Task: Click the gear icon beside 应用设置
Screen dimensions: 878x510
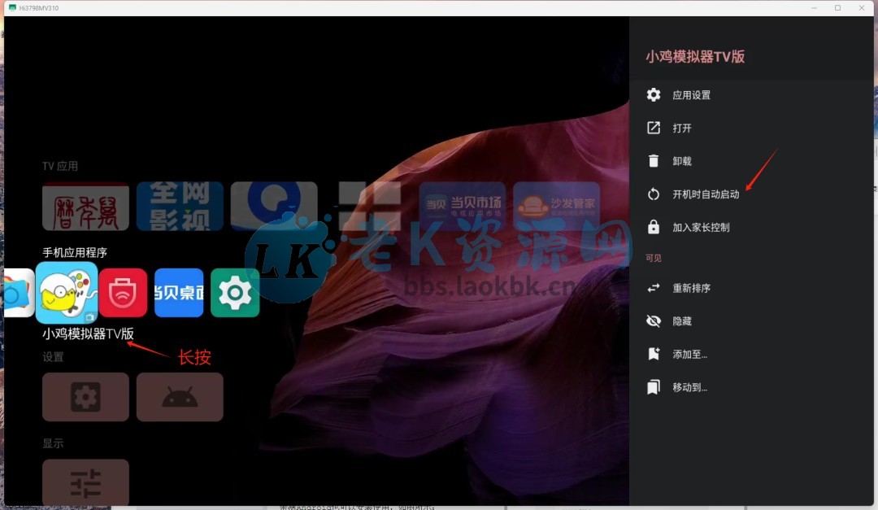Action: pos(654,94)
